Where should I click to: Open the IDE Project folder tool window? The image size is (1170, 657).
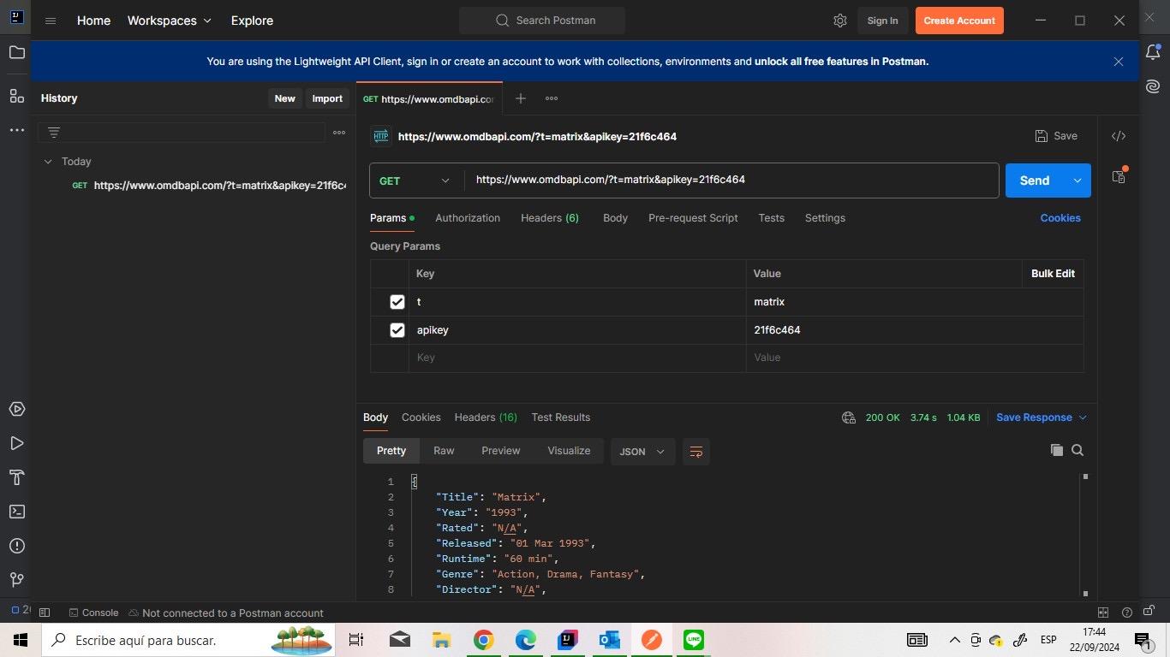pyautogui.click(x=16, y=53)
